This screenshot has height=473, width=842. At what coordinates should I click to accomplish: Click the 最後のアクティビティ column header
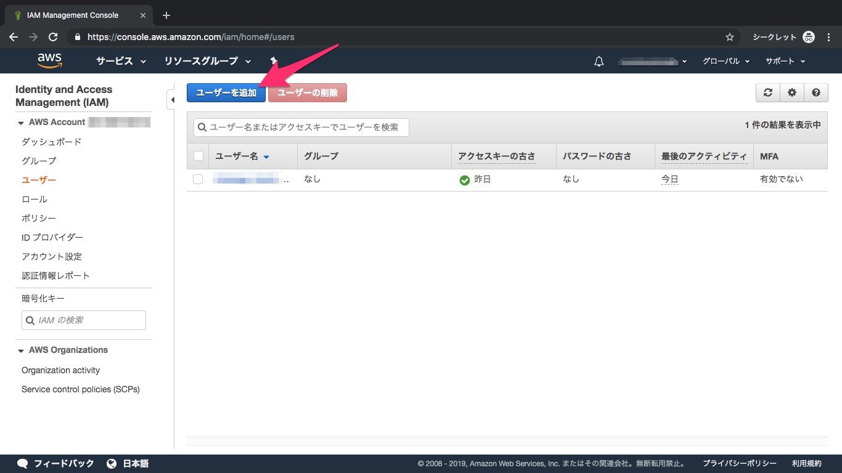(704, 156)
